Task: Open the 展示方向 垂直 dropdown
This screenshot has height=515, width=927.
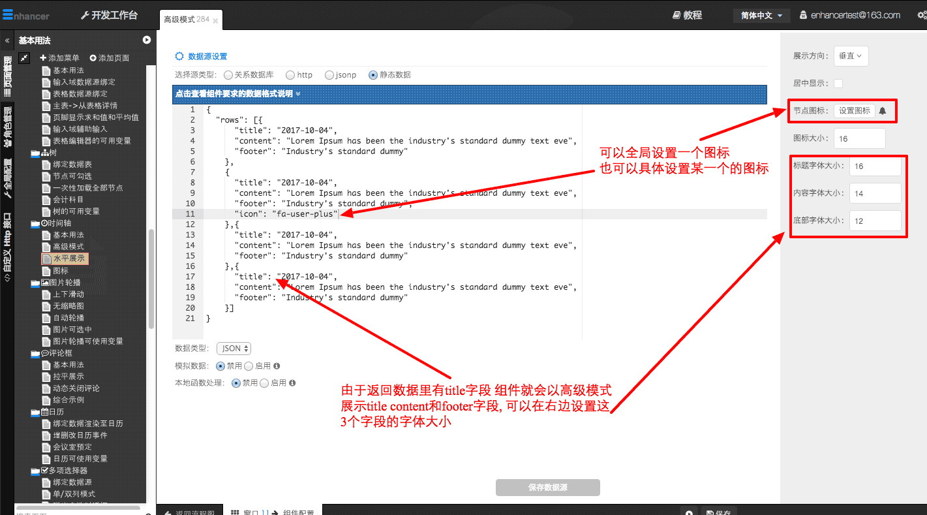Action: [850, 56]
